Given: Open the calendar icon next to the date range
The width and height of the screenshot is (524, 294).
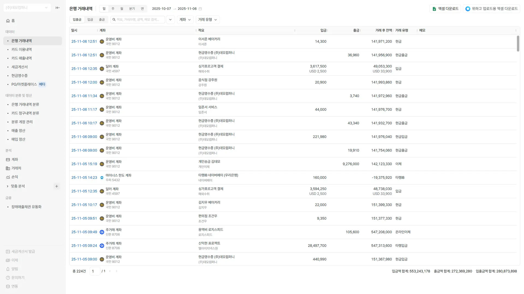Looking at the screenshot, I should 200,9.
